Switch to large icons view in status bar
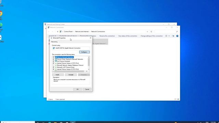This screenshot has width=219, height=123. pos(178,99)
